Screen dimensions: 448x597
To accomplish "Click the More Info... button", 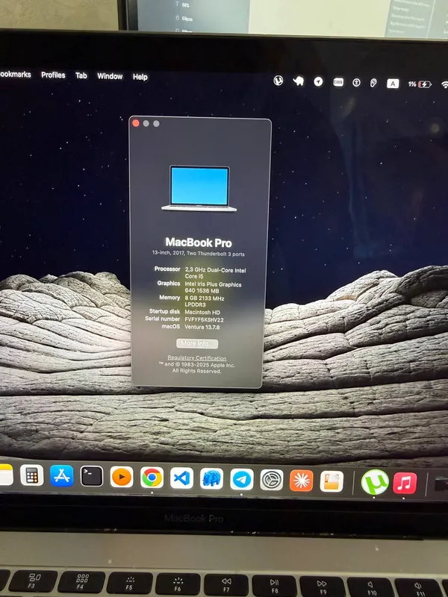I will tap(197, 343).
